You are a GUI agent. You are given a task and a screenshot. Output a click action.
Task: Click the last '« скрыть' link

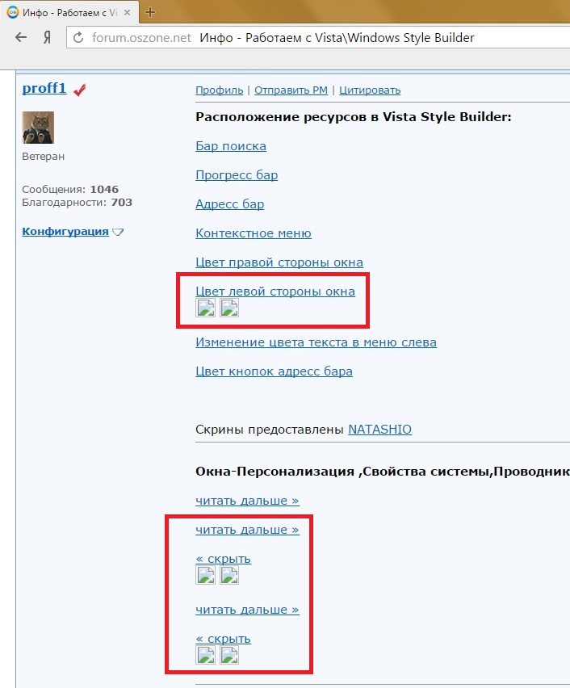[x=224, y=639]
